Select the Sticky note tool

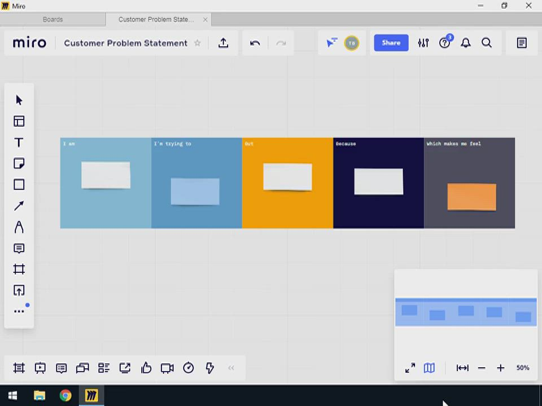(19, 164)
